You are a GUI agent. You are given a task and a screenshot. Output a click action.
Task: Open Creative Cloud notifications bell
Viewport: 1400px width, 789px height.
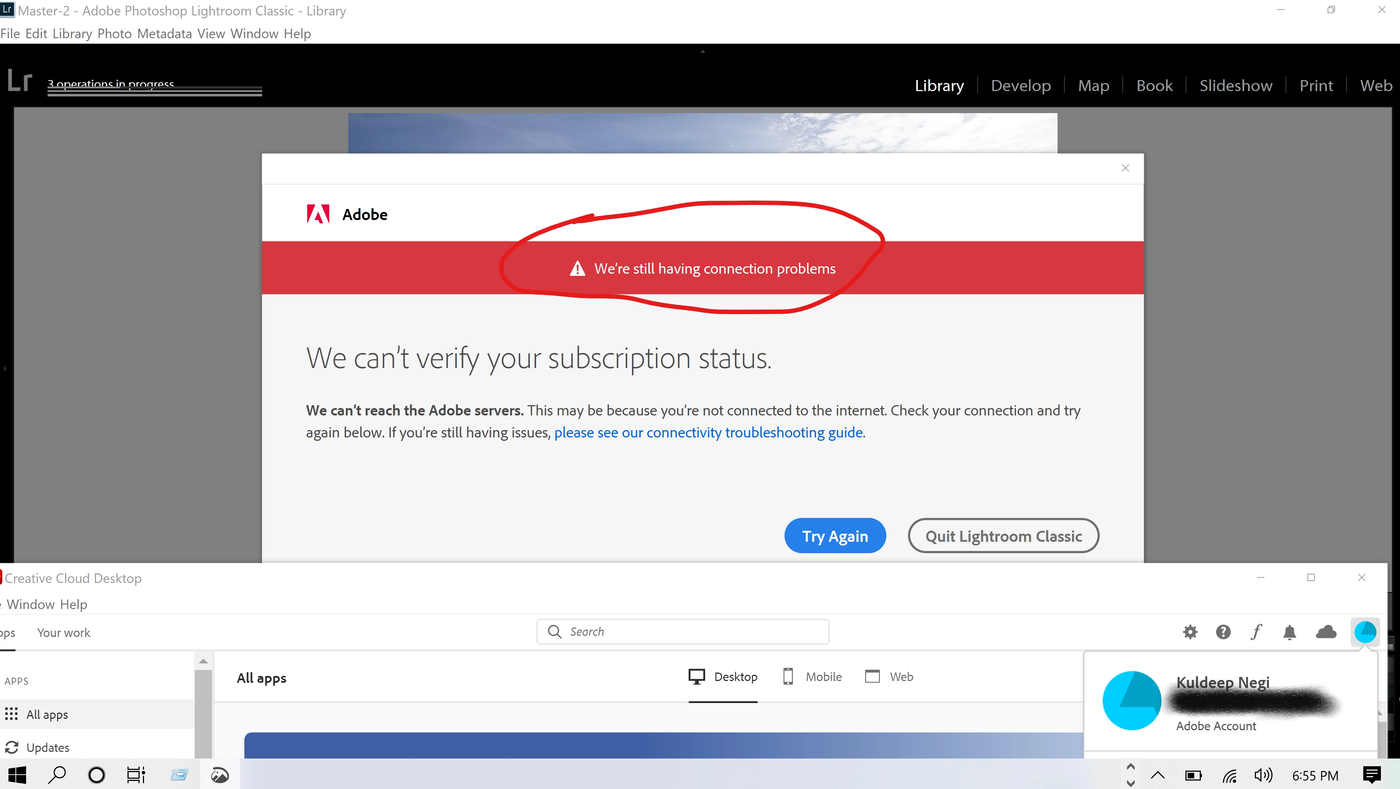coord(1290,632)
